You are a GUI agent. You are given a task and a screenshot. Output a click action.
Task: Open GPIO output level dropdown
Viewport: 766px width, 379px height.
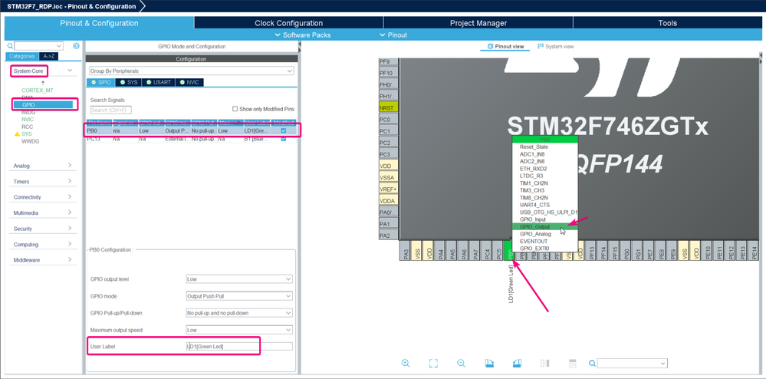(x=239, y=278)
